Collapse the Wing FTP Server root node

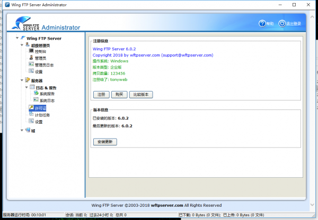[17, 38]
